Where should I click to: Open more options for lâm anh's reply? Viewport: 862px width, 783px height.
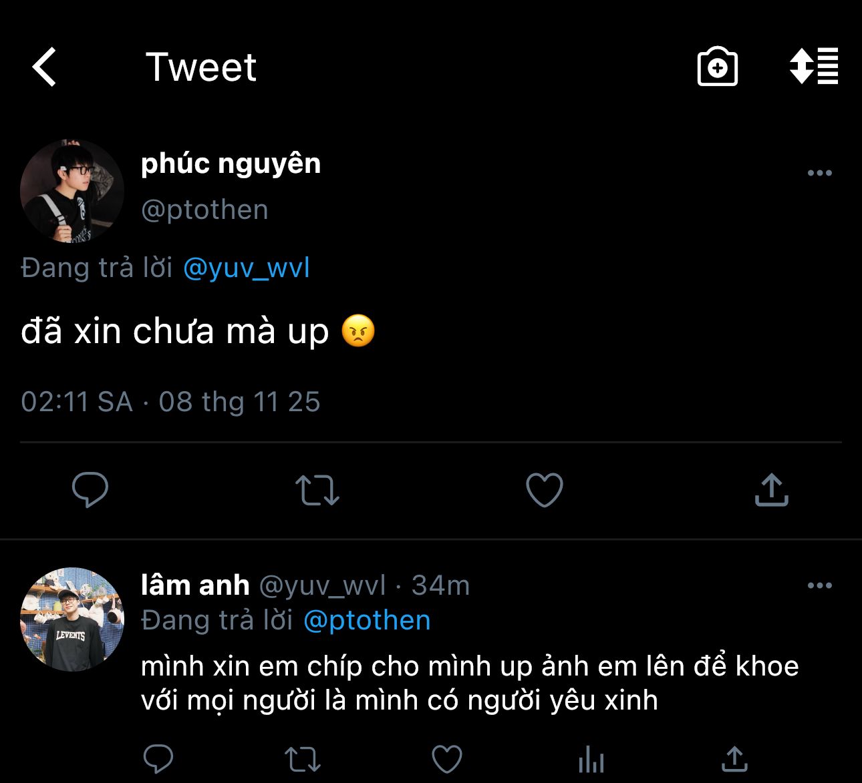coord(819,585)
